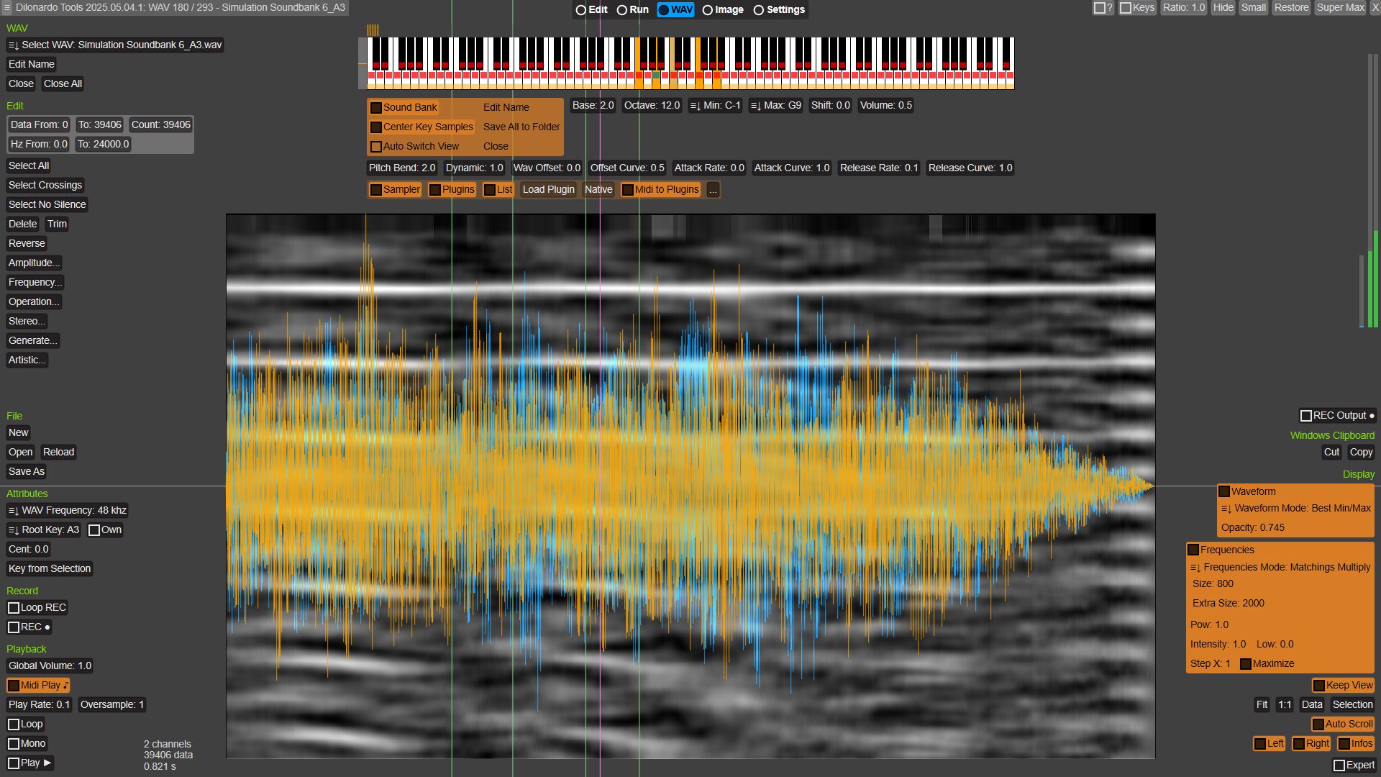
Task: Click the Opacity 0.745 slider field
Action: pos(1253,528)
